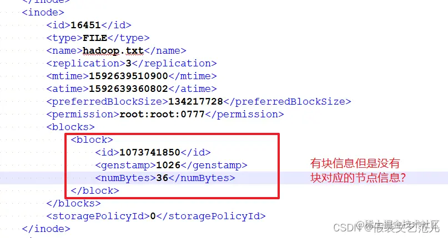The height and width of the screenshot is (238, 448).
Task: Click preferredBlockSize value 134217728
Action: [x=195, y=101]
